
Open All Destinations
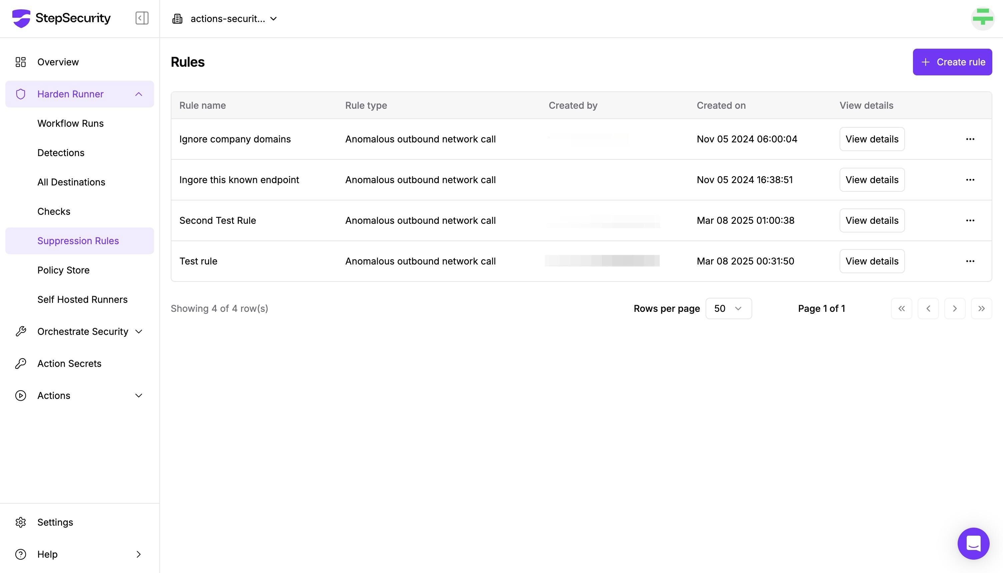tap(71, 182)
